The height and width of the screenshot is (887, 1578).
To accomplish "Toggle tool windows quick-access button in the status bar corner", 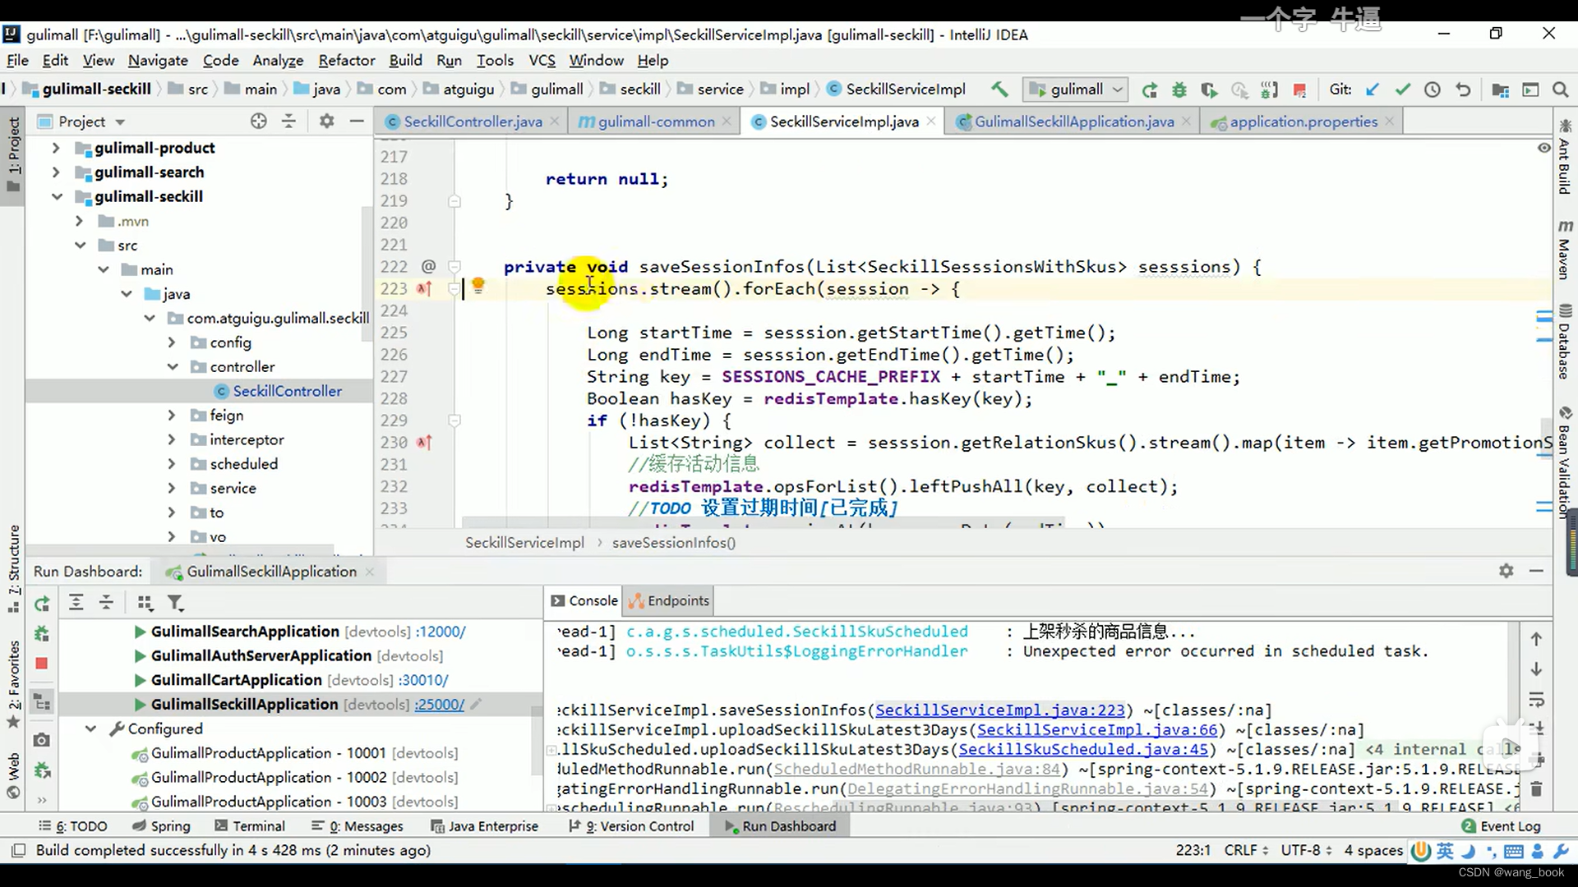I will pyautogui.click(x=18, y=850).
